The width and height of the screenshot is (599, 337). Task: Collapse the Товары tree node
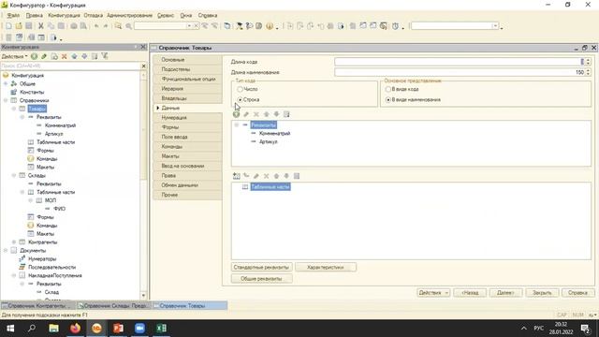pos(14,109)
